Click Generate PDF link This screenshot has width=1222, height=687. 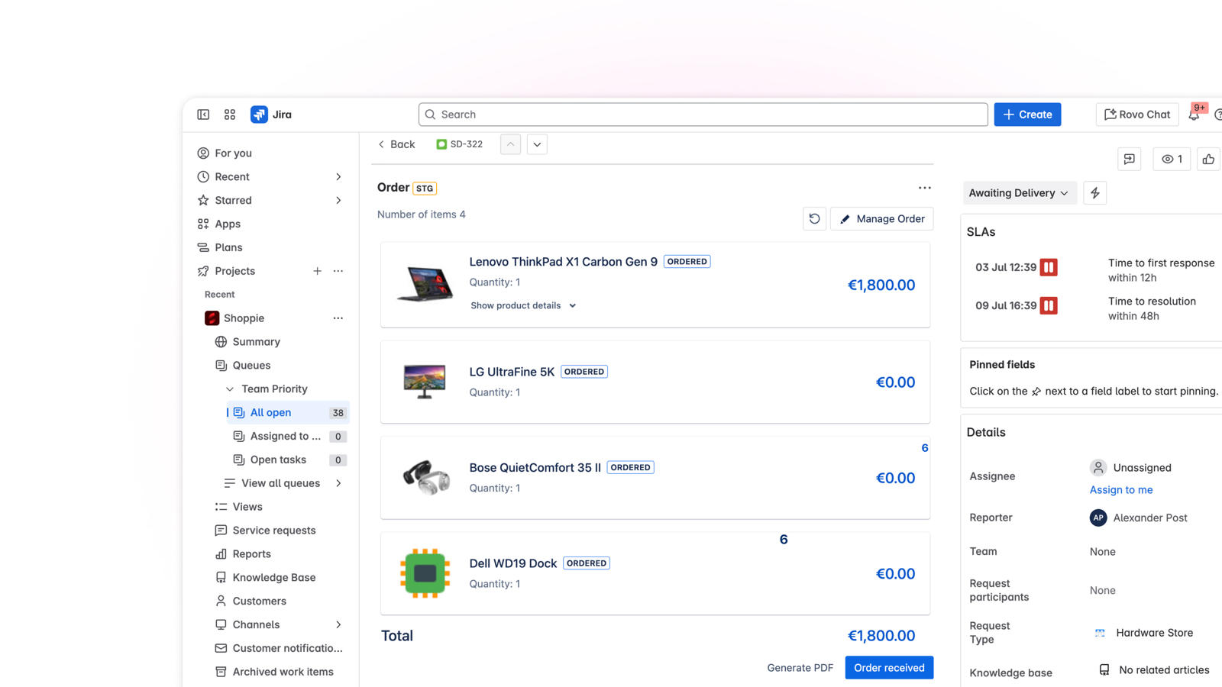(x=800, y=668)
